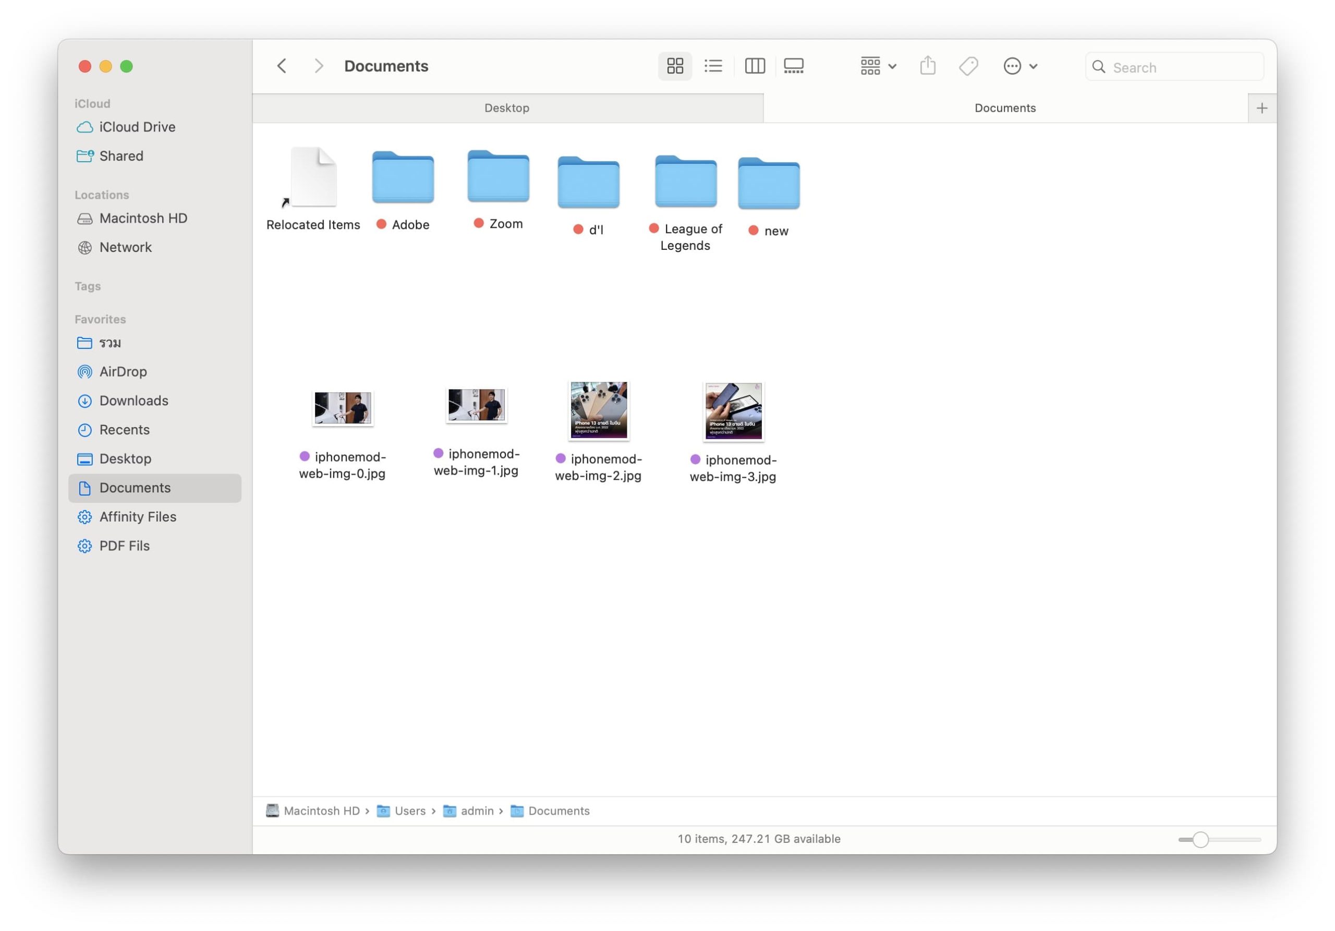Click Users in the path bar
Image resolution: width=1335 pixels, height=931 pixels.
pyautogui.click(x=409, y=811)
